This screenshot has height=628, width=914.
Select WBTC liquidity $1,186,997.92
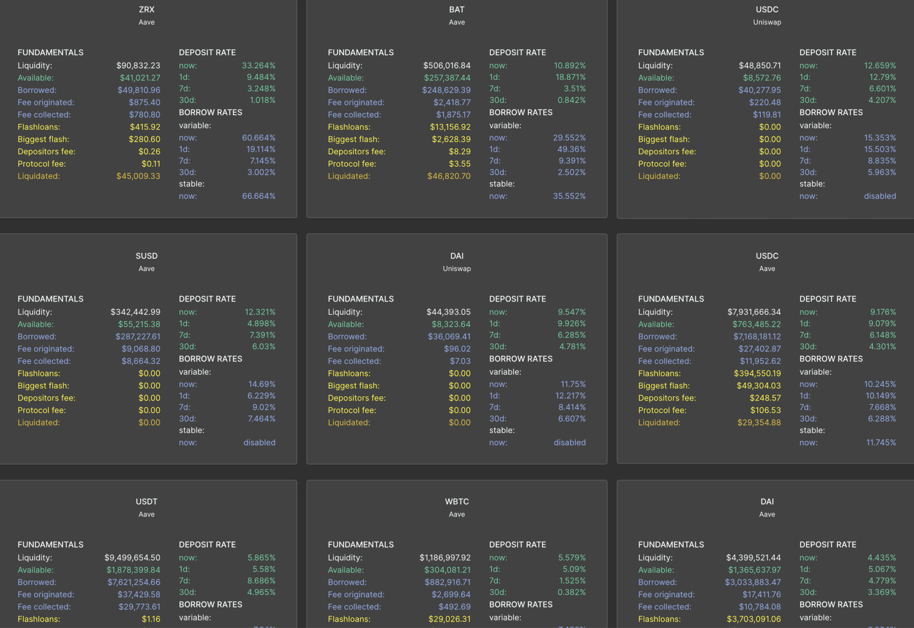(445, 558)
